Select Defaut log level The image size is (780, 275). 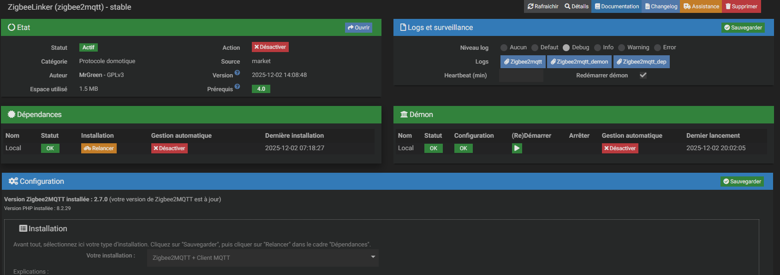pyautogui.click(x=535, y=47)
